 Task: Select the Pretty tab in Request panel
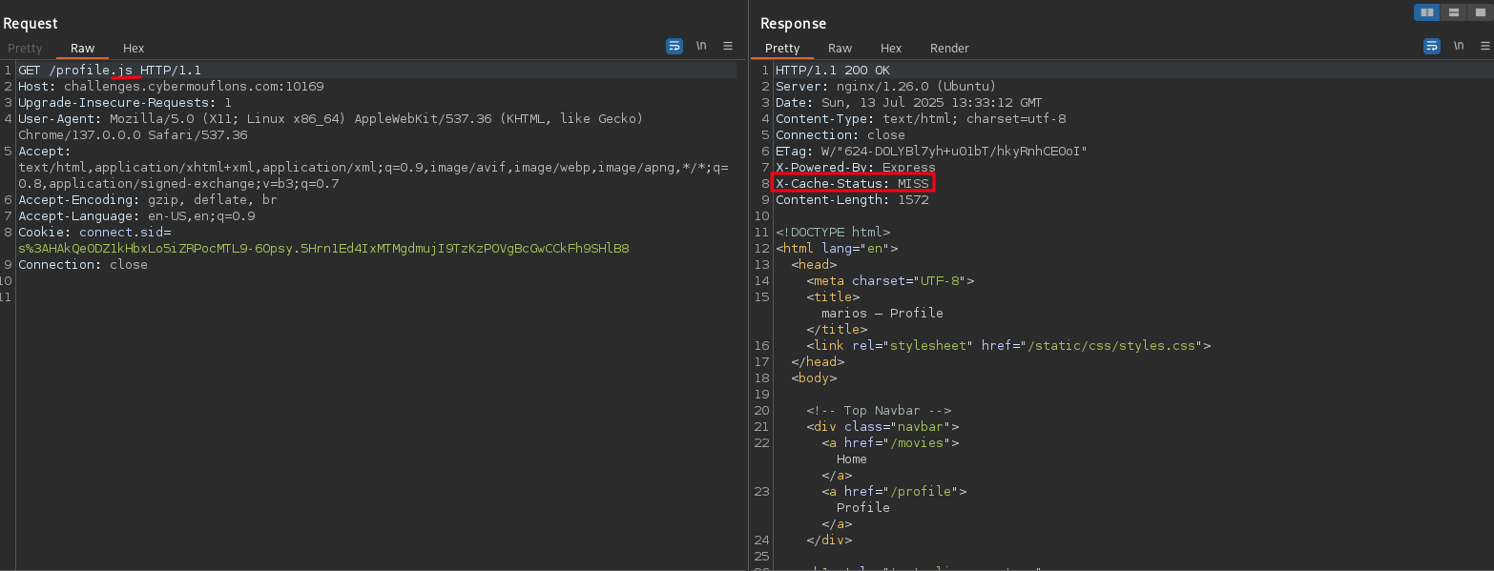tap(25, 49)
